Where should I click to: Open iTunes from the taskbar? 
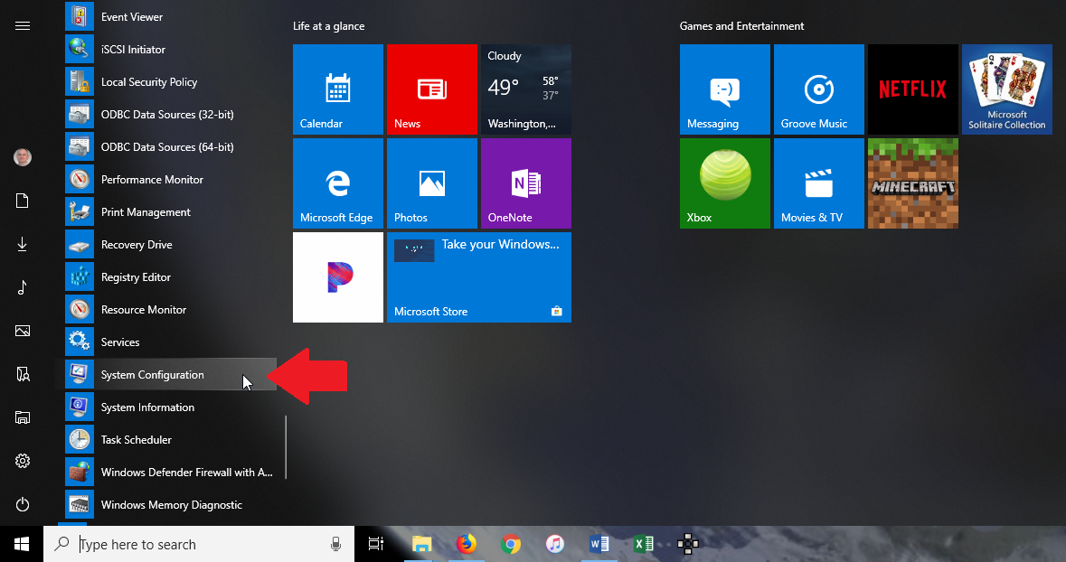point(555,544)
